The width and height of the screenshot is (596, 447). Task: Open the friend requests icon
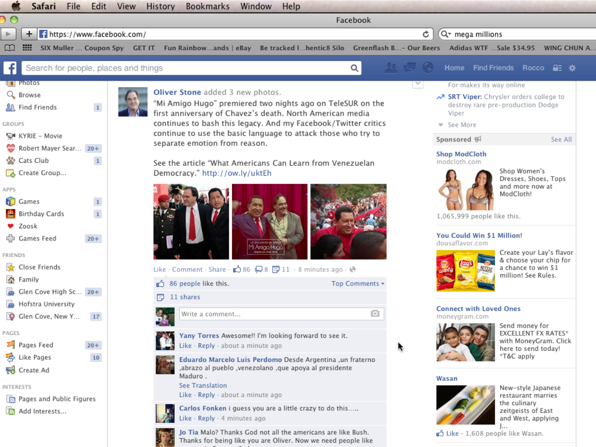pos(391,68)
